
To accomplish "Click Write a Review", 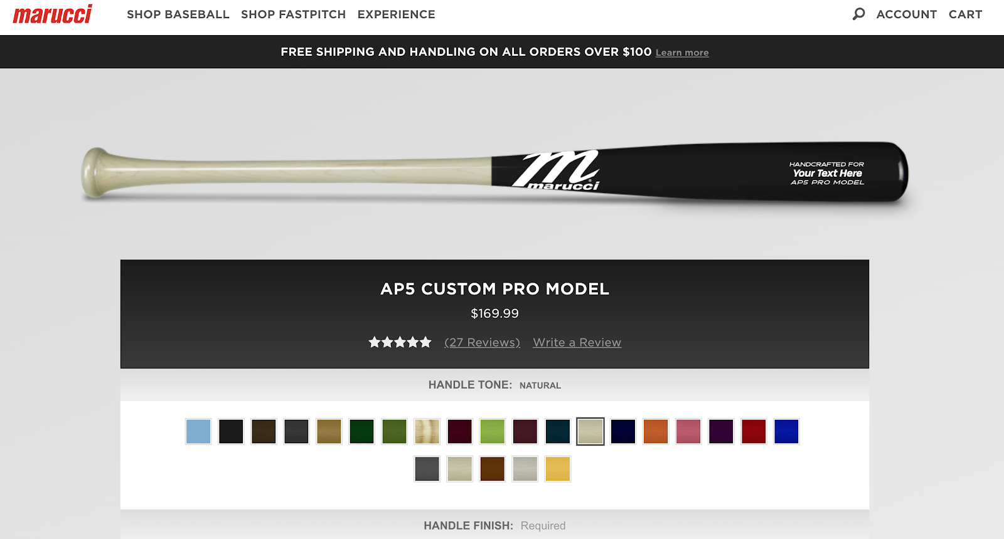I will point(576,342).
